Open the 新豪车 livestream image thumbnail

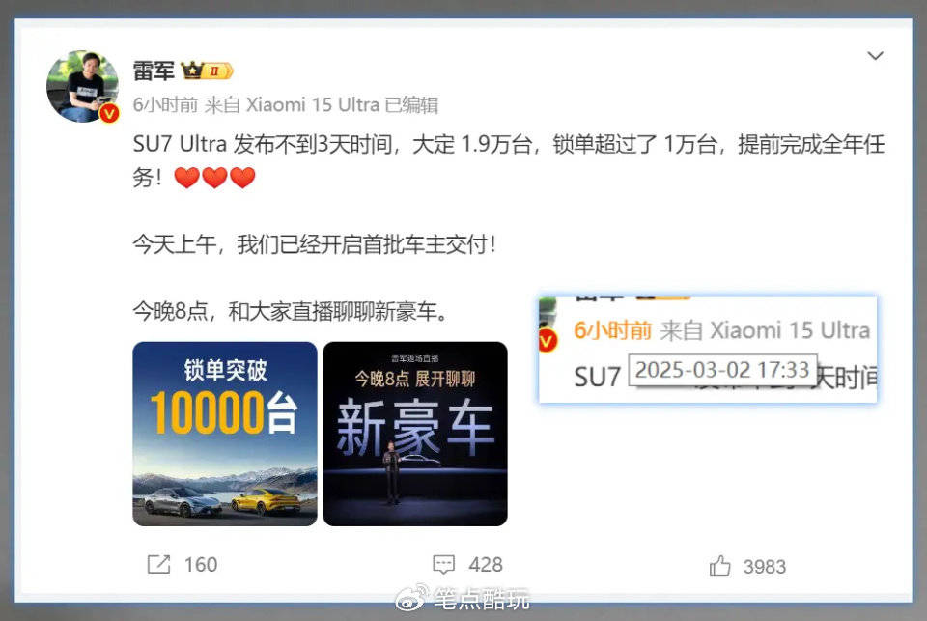tap(415, 434)
